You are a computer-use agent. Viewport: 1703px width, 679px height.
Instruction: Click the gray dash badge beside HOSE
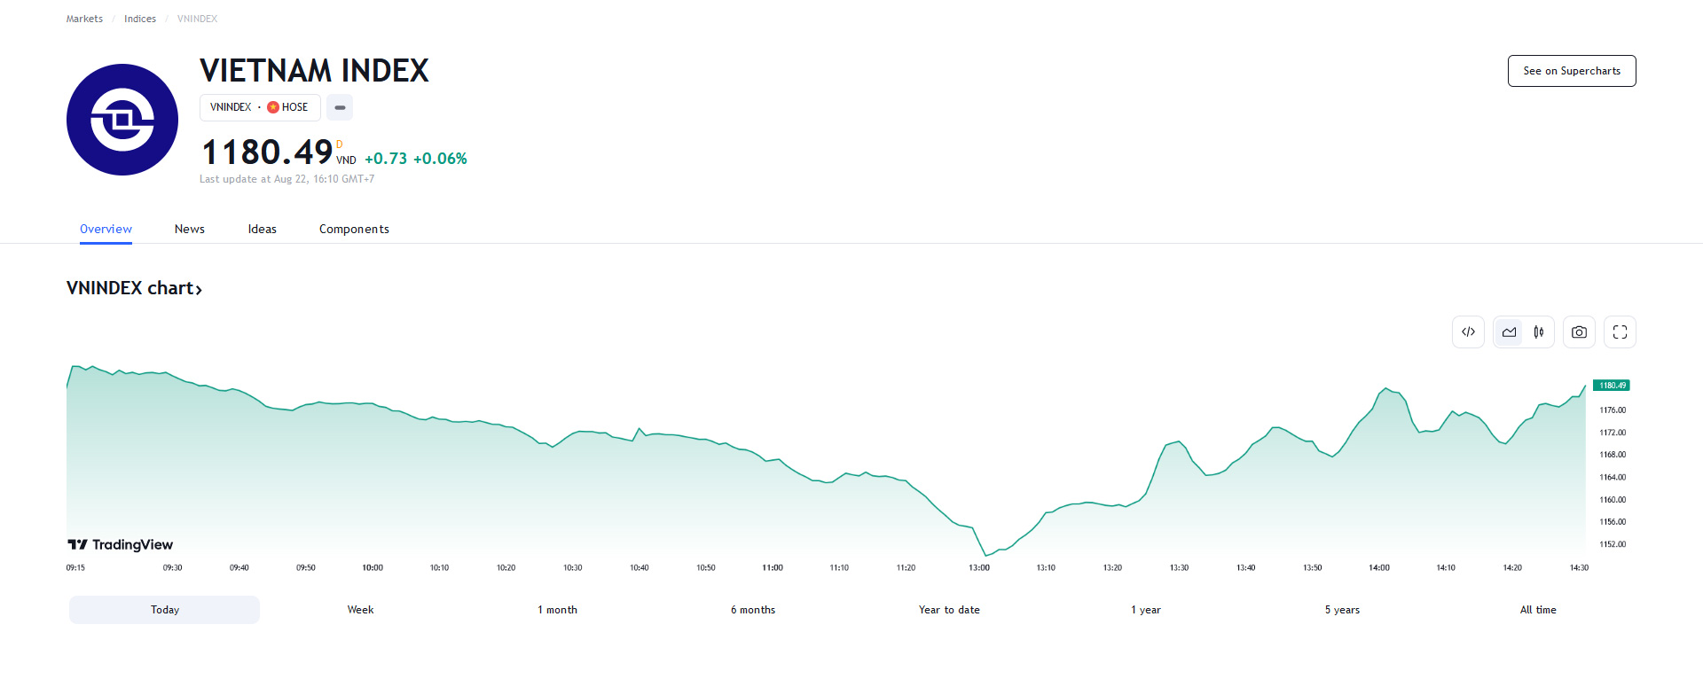(x=340, y=107)
